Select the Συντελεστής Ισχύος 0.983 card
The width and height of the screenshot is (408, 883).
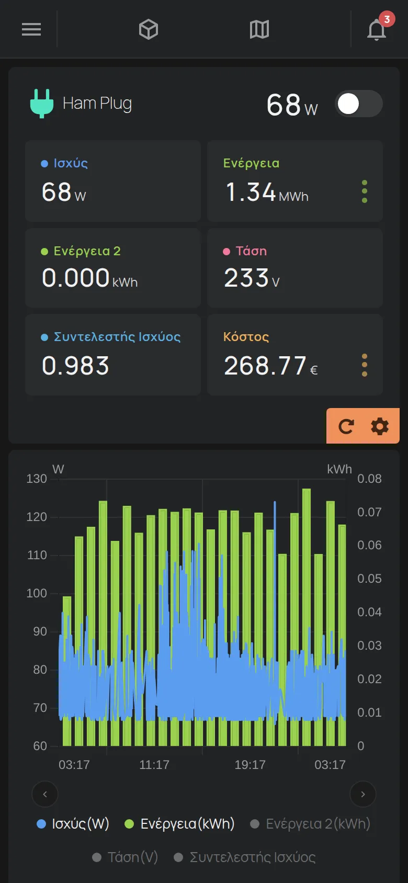coord(113,355)
